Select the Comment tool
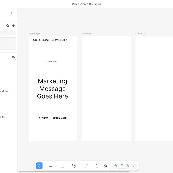The width and height of the screenshot is (173, 173). tap(97, 166)
